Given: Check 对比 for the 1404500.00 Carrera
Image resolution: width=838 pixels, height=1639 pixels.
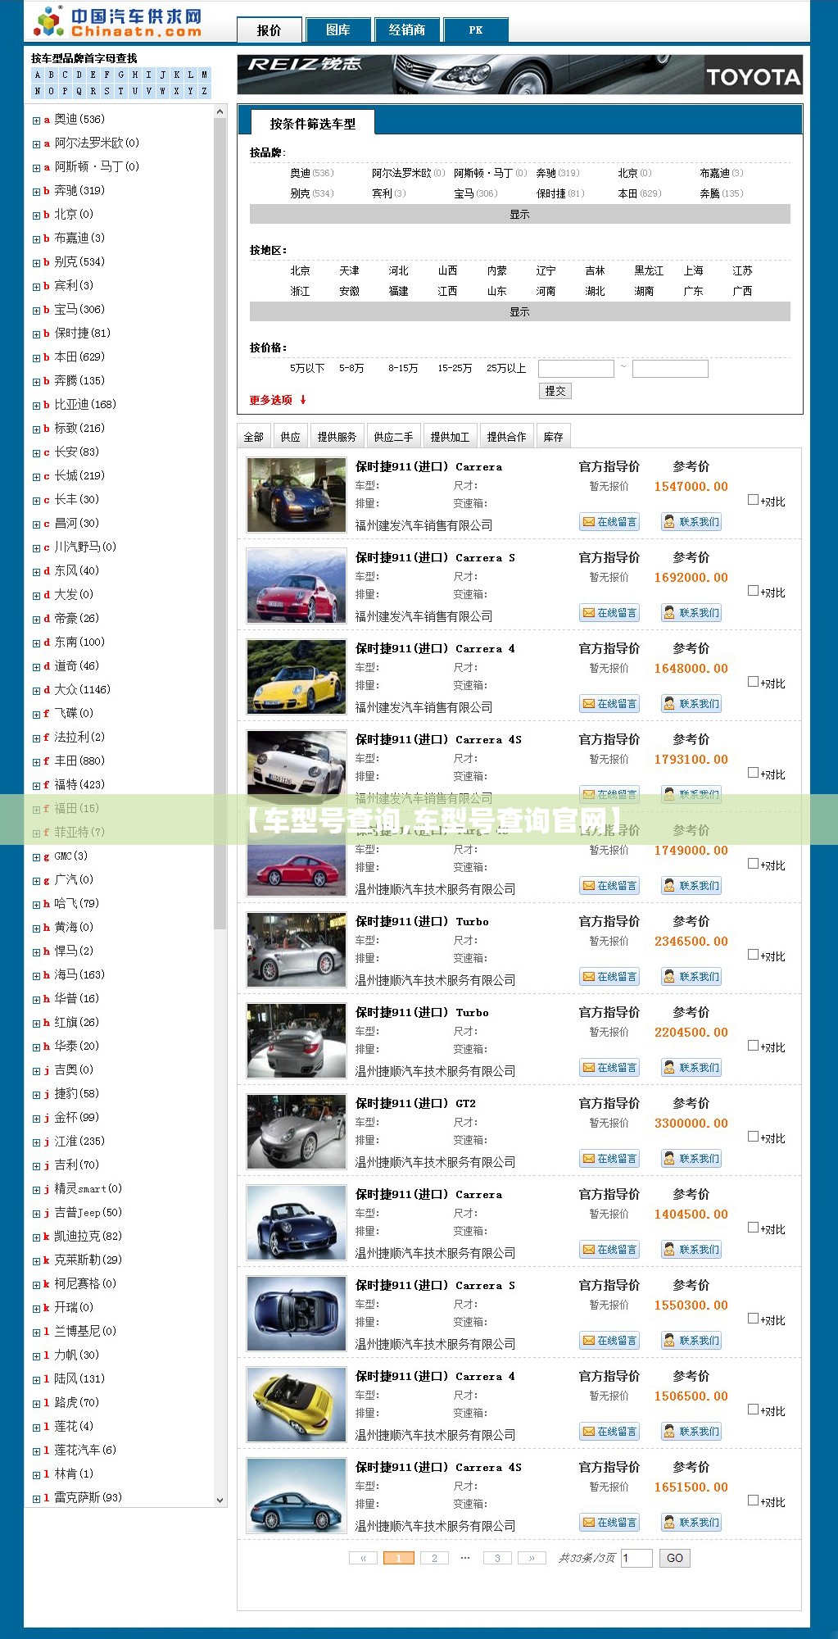Looking at the screenshot, I should pyautogui.click(x=753, y=1227).
